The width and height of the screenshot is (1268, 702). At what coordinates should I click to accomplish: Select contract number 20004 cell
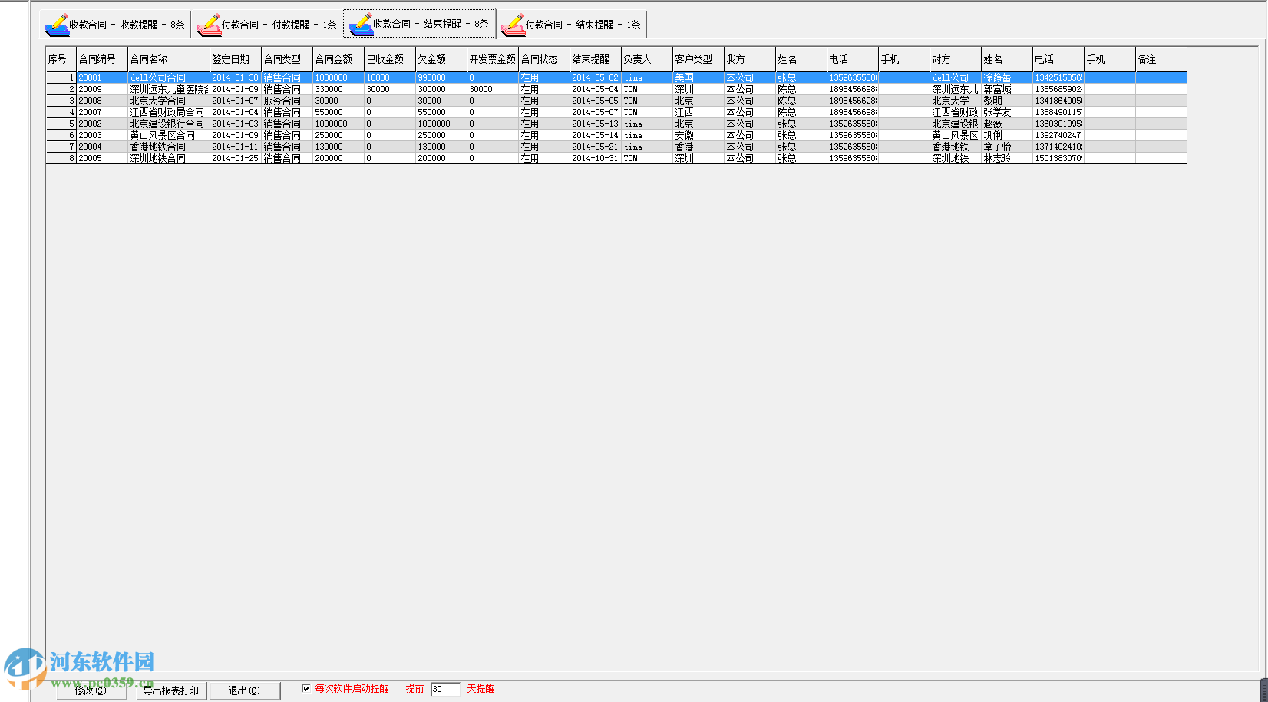tap(102, 147)
